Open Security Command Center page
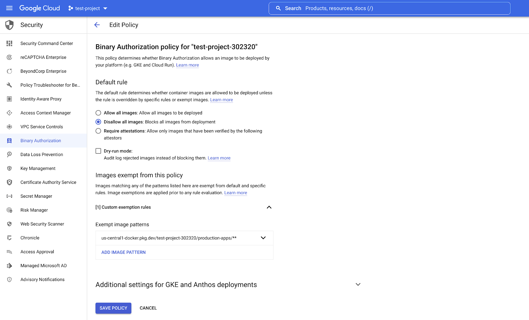529x320 pixels. tap(47, 43)
